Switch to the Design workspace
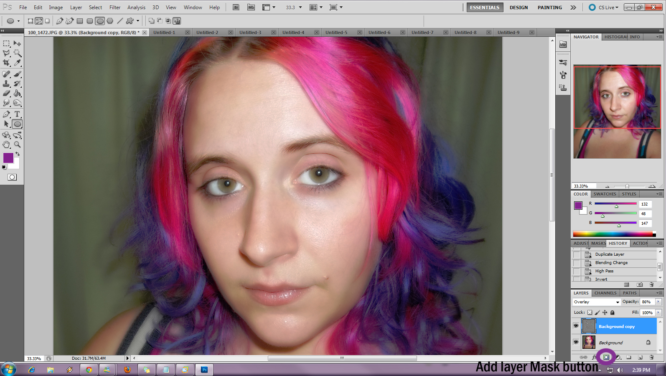666x376 pixels. [x=519, y=8]
